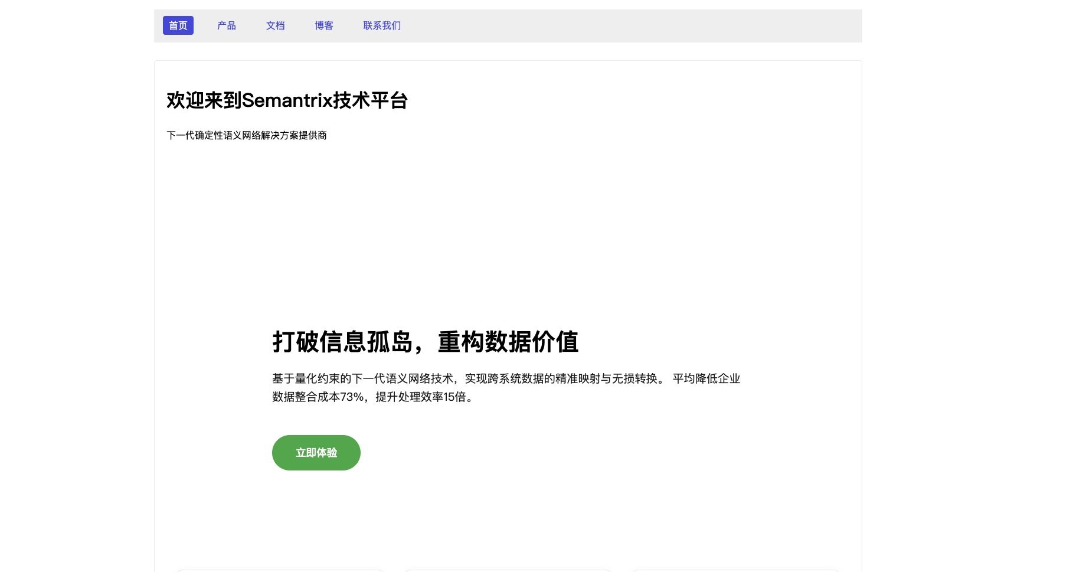The image size is (1073, 572).
Task: Open the 产品 page
Action: click(x=226, y=25)
